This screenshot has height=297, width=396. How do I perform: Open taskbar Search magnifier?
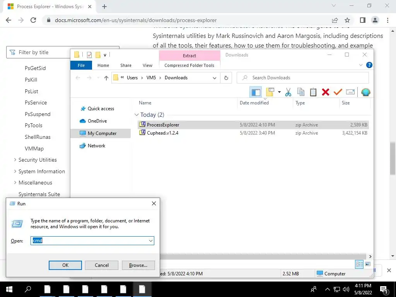click(x=28, y=289)
